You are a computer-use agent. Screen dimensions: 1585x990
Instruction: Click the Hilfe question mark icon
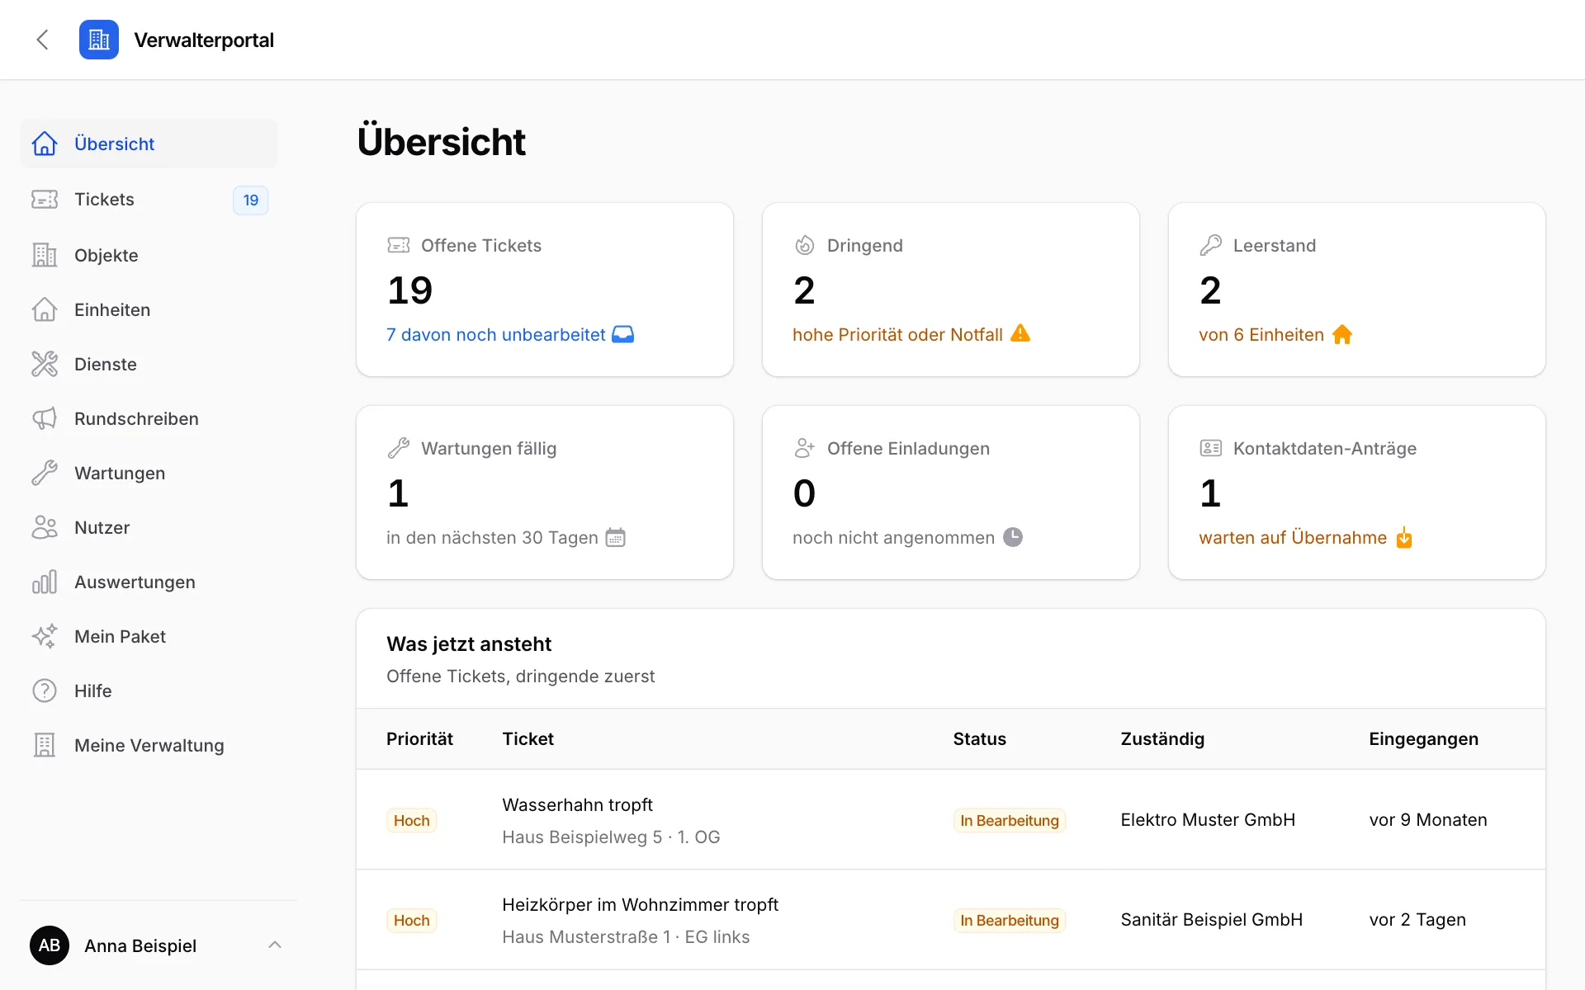(45, 691)
